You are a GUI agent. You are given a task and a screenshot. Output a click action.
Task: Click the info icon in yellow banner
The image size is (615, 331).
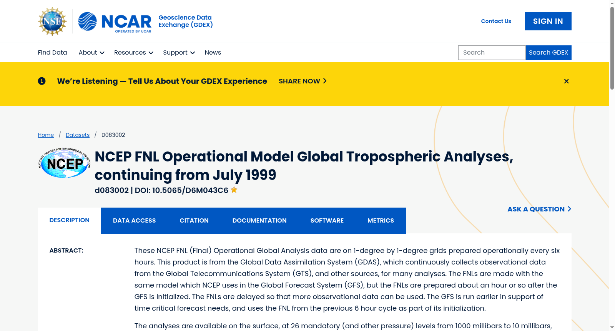point(42,81)
